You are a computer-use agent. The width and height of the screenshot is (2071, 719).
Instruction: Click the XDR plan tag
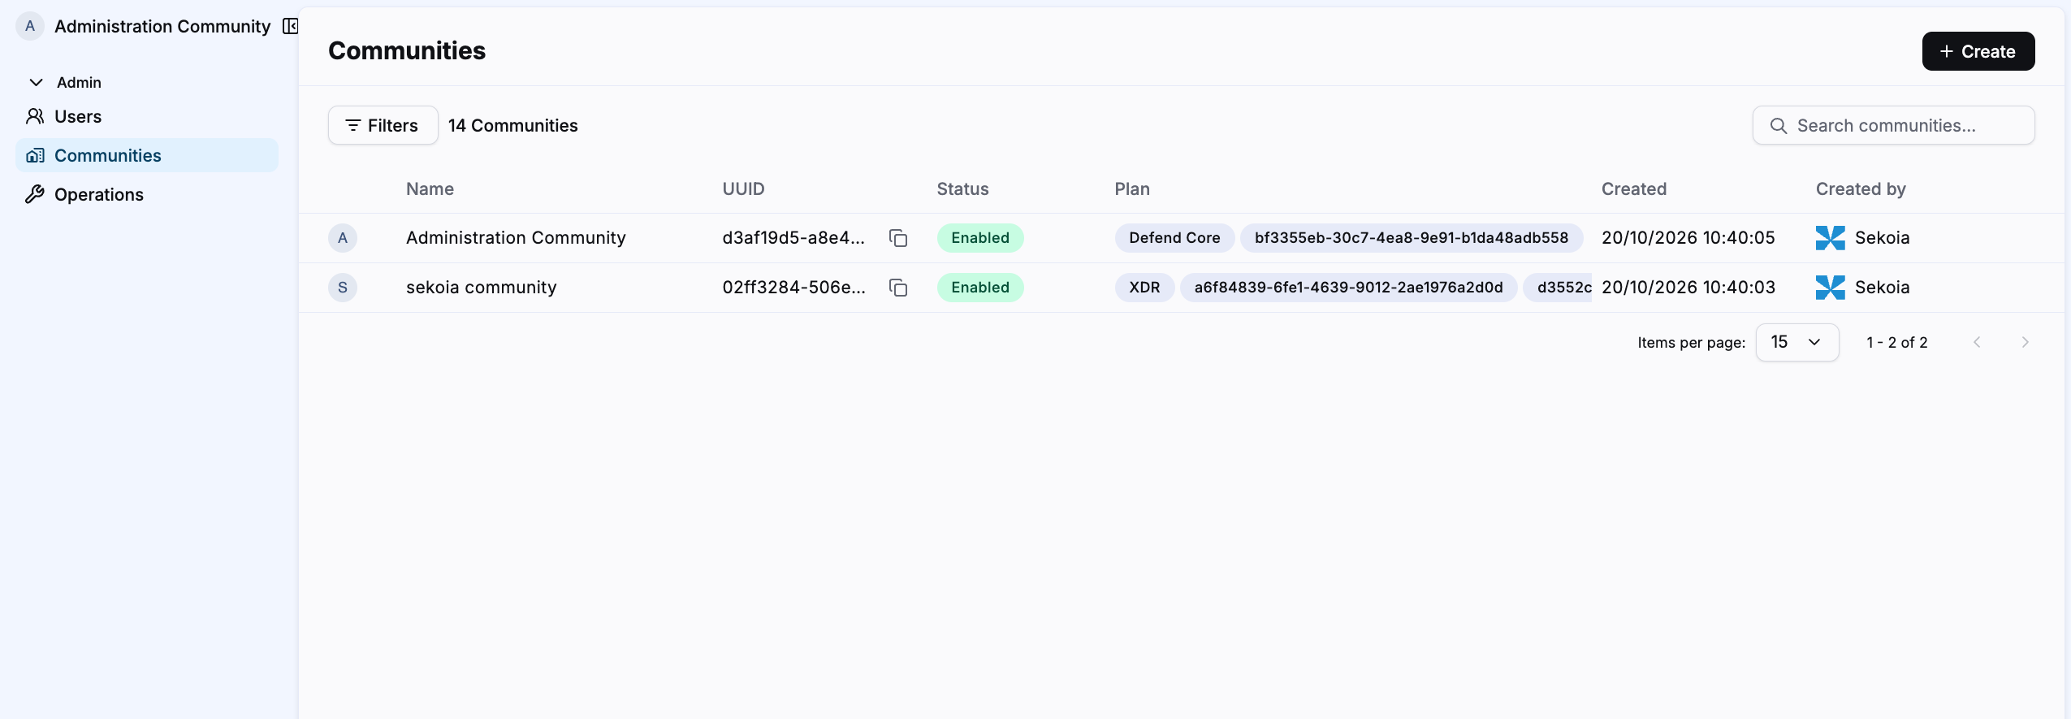(x=1144, y=288)
